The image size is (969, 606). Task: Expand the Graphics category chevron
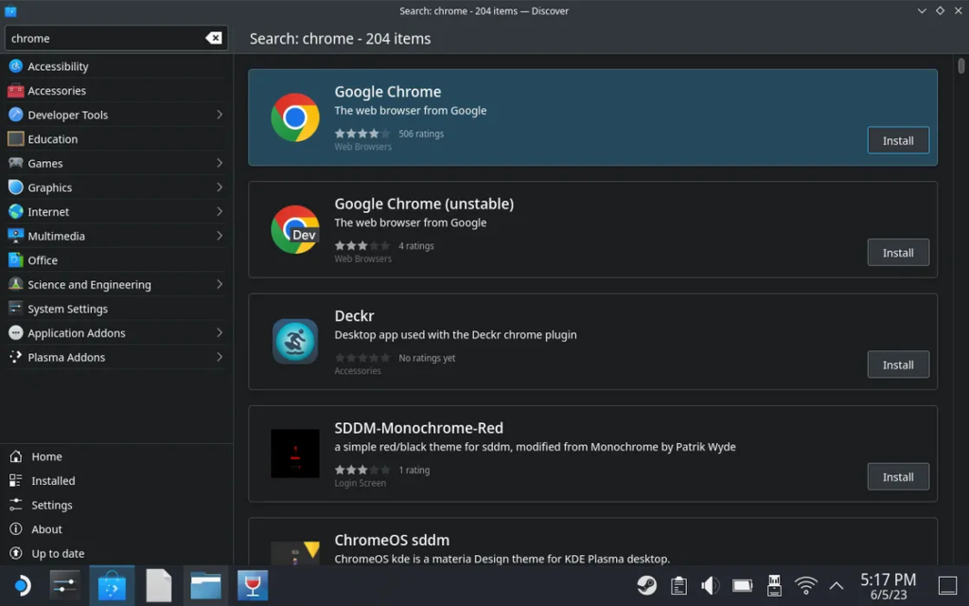220,187
